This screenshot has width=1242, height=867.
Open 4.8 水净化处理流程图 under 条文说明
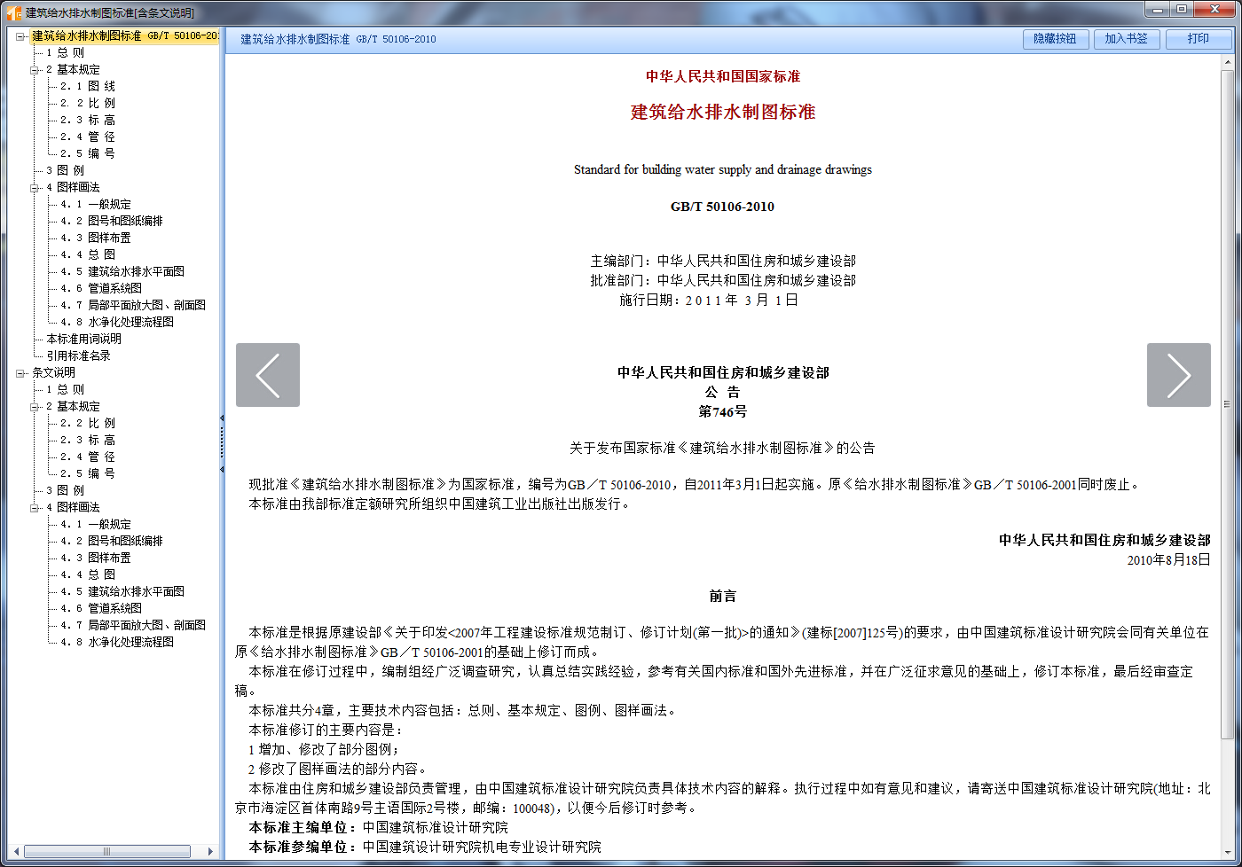click(117, 643)
